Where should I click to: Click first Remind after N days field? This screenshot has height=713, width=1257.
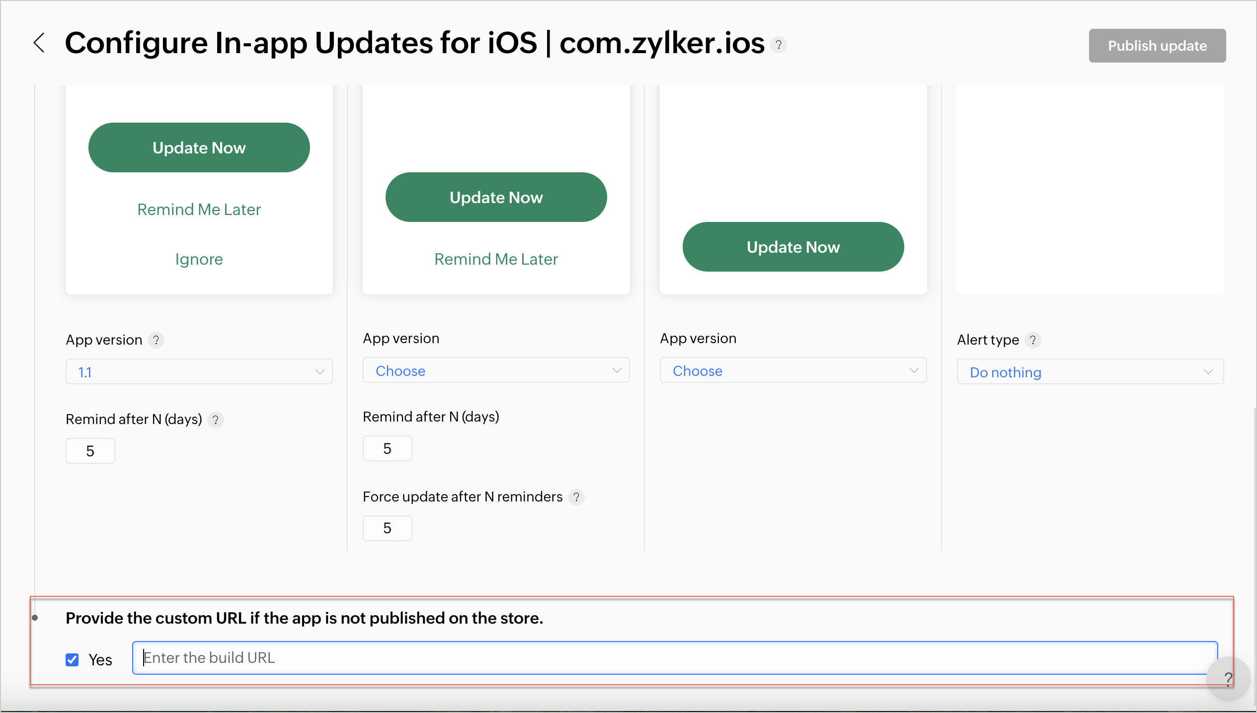(x=90, y=451)
